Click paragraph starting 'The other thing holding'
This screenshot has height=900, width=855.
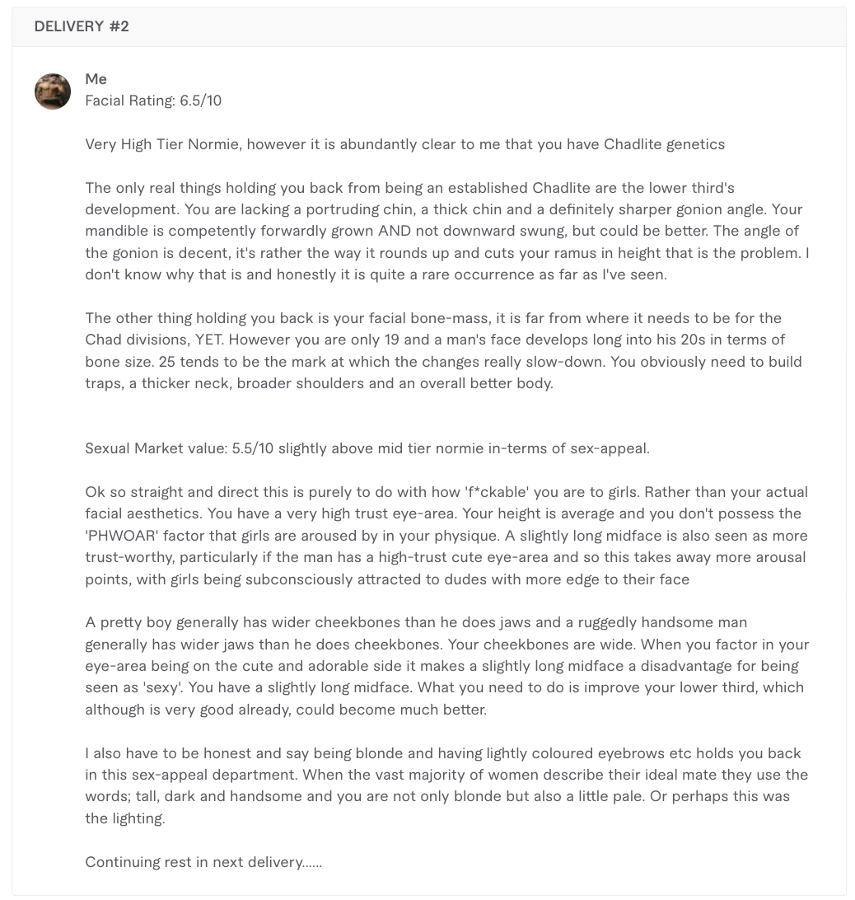pos(444,351)
